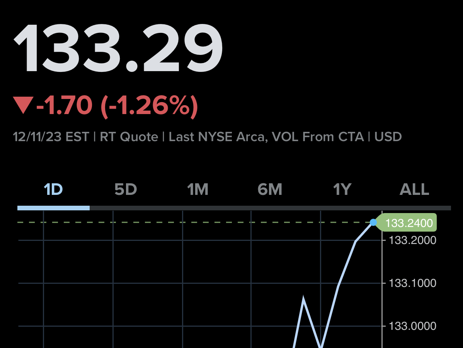The width and height of the screenshot is (463, 348).
Task: Click the 12/11/23 EST date text
Action: (51, 137)
